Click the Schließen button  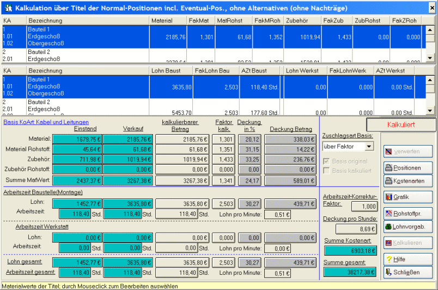click(x=408, y=272)
